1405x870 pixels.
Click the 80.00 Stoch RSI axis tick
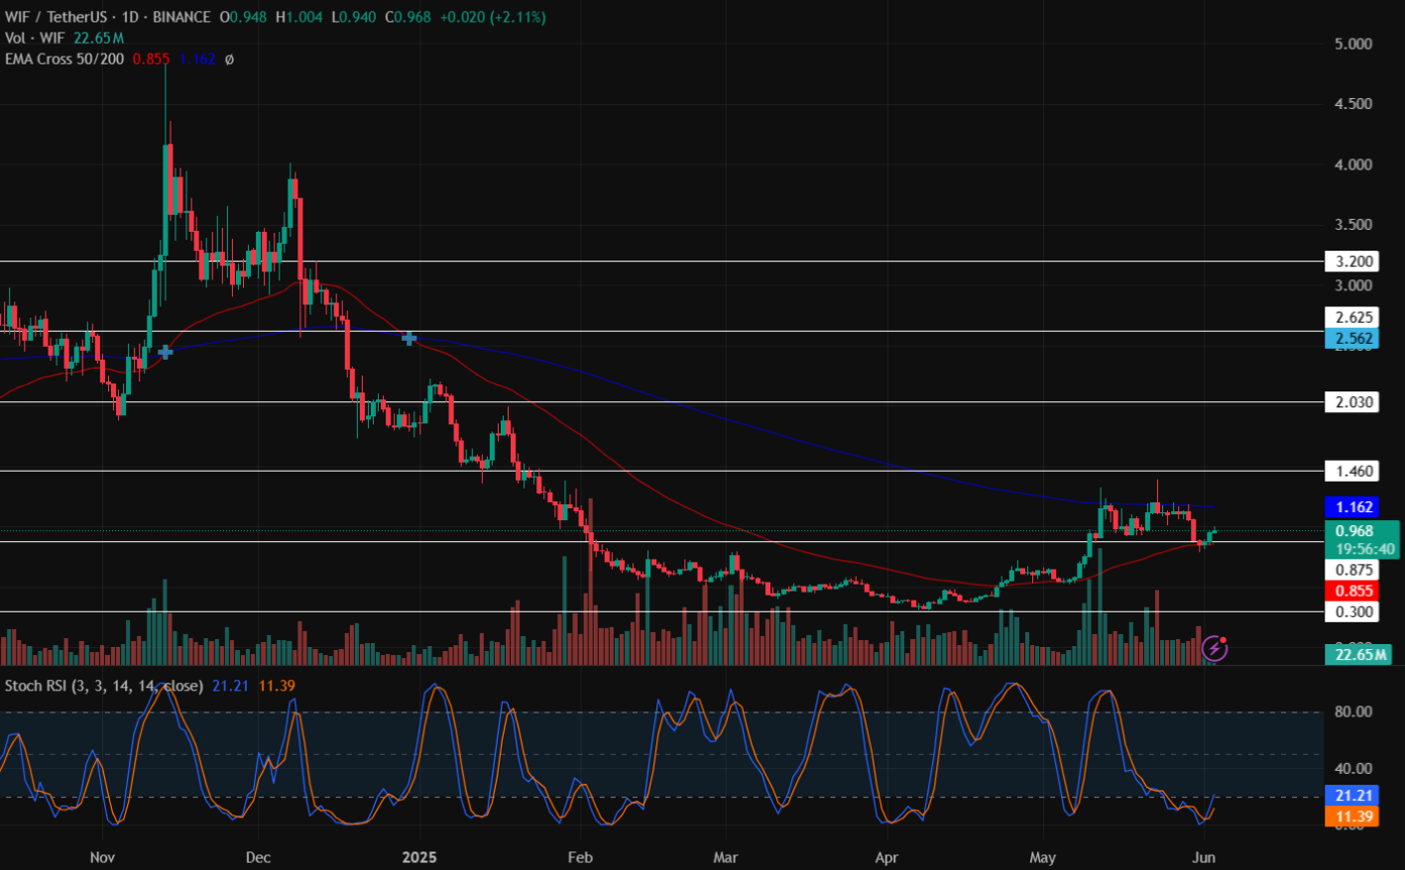click(1353, 711)
